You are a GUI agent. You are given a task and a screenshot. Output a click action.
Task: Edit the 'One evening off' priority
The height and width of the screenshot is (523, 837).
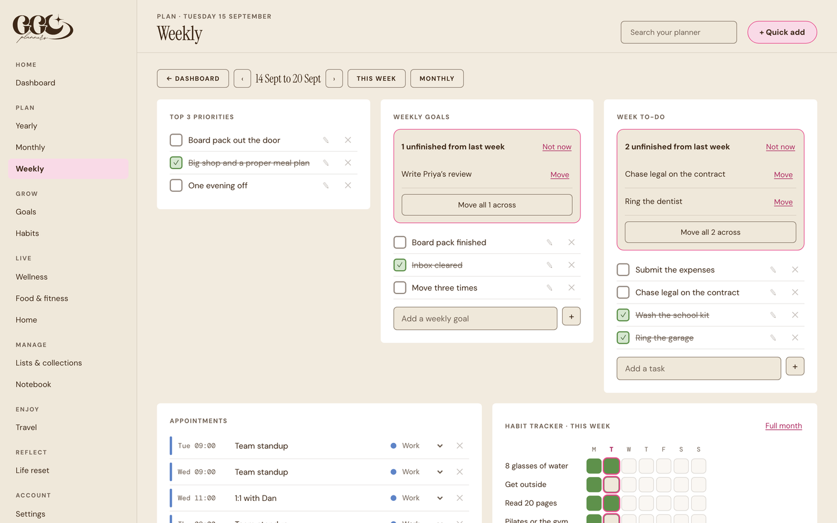(326, 185)
